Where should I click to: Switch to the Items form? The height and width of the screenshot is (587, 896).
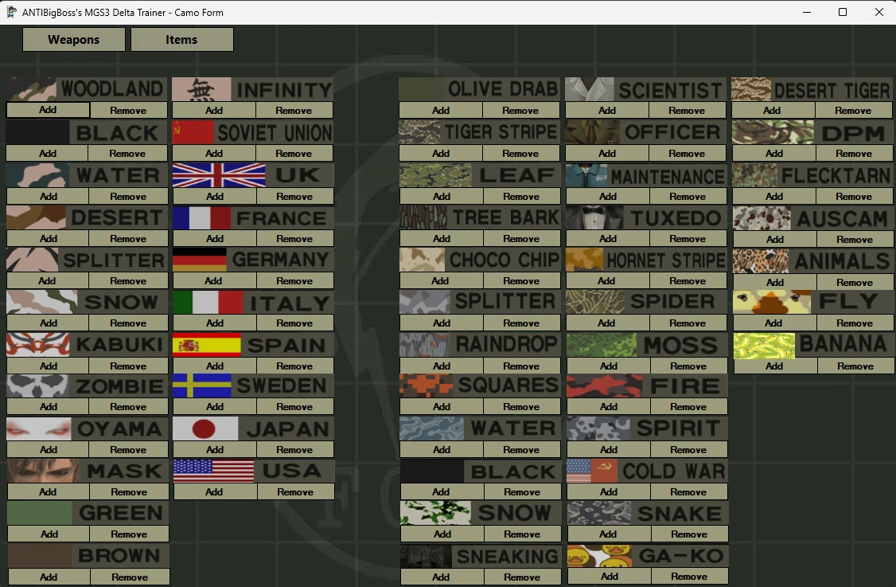181,40
